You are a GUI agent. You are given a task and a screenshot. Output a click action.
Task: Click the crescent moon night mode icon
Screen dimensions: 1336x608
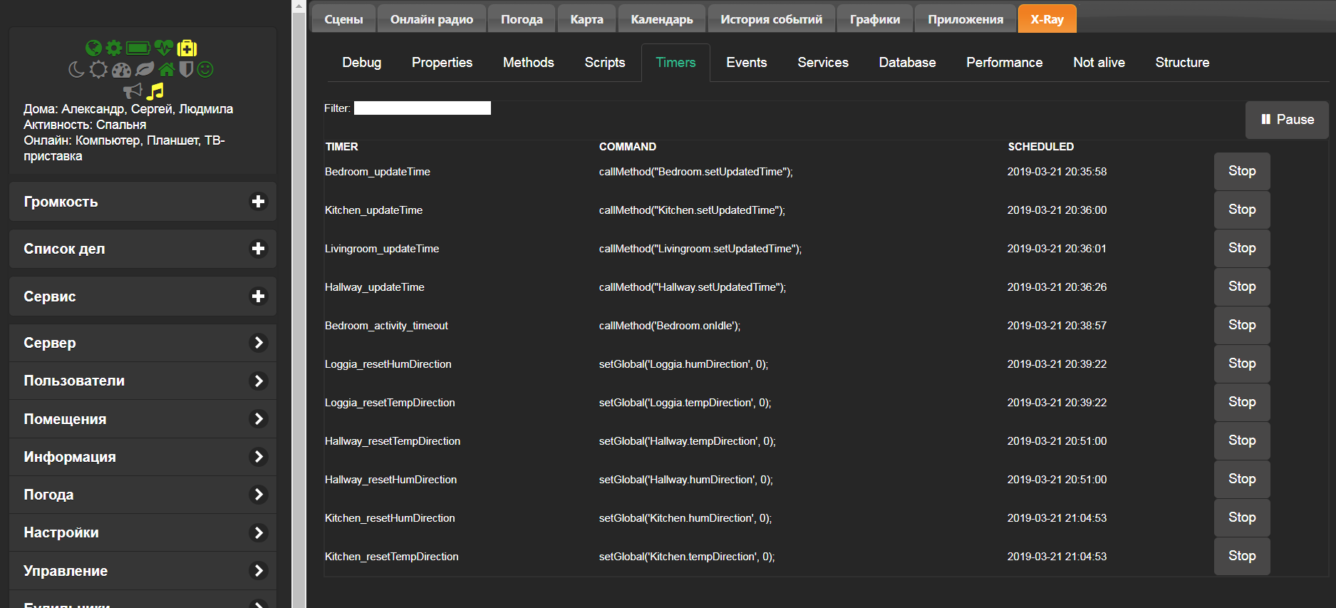pyautogui.click(x=76, y=69)
